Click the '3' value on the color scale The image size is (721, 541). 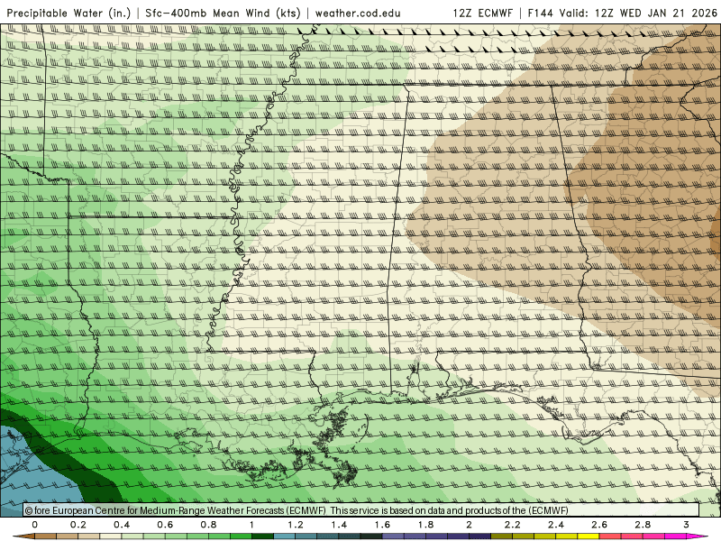tap(686, 525)
